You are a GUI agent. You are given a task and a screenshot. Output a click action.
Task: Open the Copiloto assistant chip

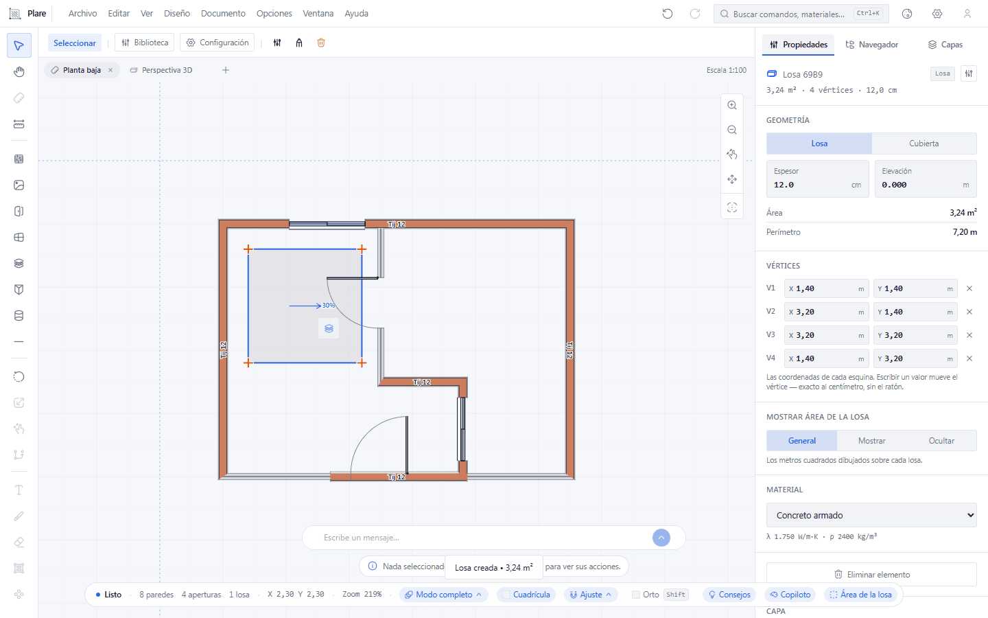coord(790,595)
